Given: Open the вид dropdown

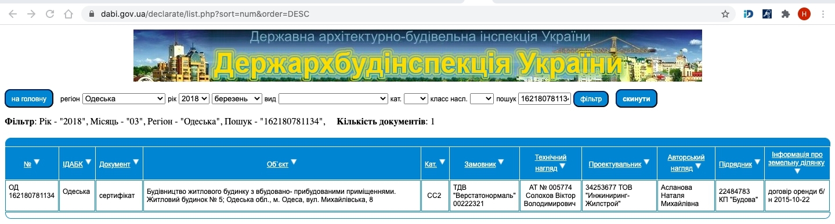Looking at the screenshot, I should click(333, 99).
